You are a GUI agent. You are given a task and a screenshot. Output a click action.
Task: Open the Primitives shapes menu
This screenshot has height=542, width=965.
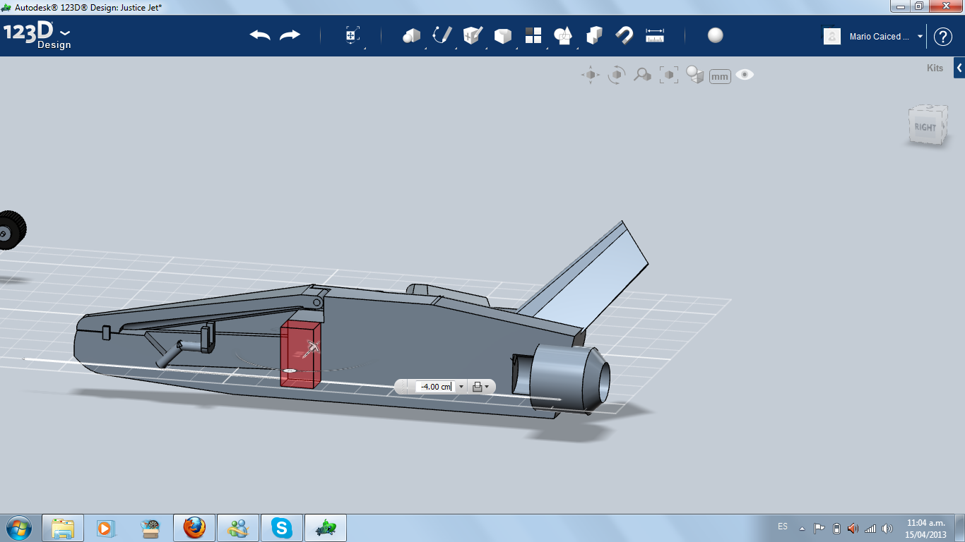[x=412, y=35]
